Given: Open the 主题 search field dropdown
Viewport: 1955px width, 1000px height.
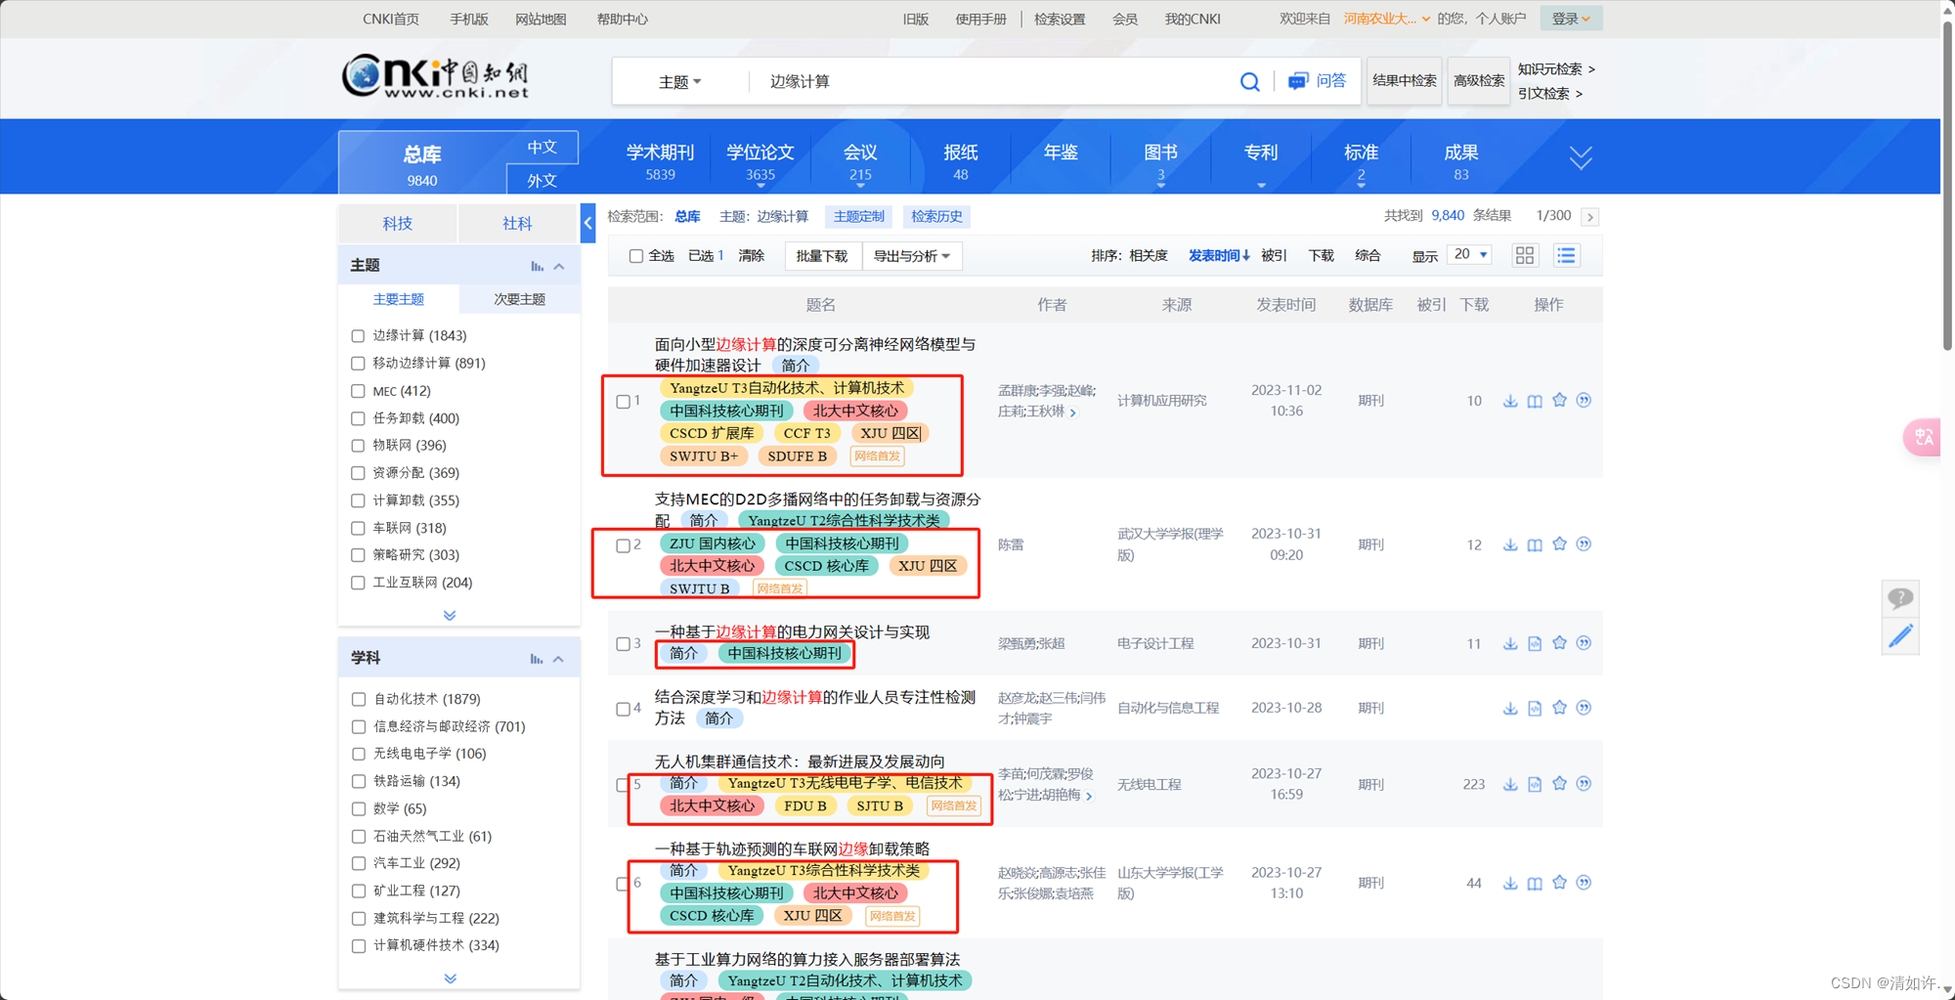Looking at the screenshot, I should [678, 81].
